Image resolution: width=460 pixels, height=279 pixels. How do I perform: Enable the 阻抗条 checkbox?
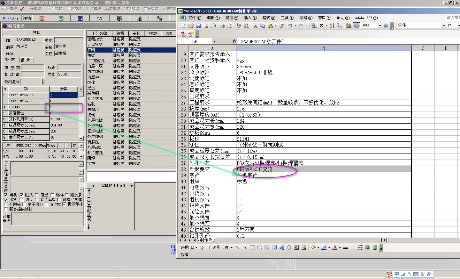coord(67,195)
